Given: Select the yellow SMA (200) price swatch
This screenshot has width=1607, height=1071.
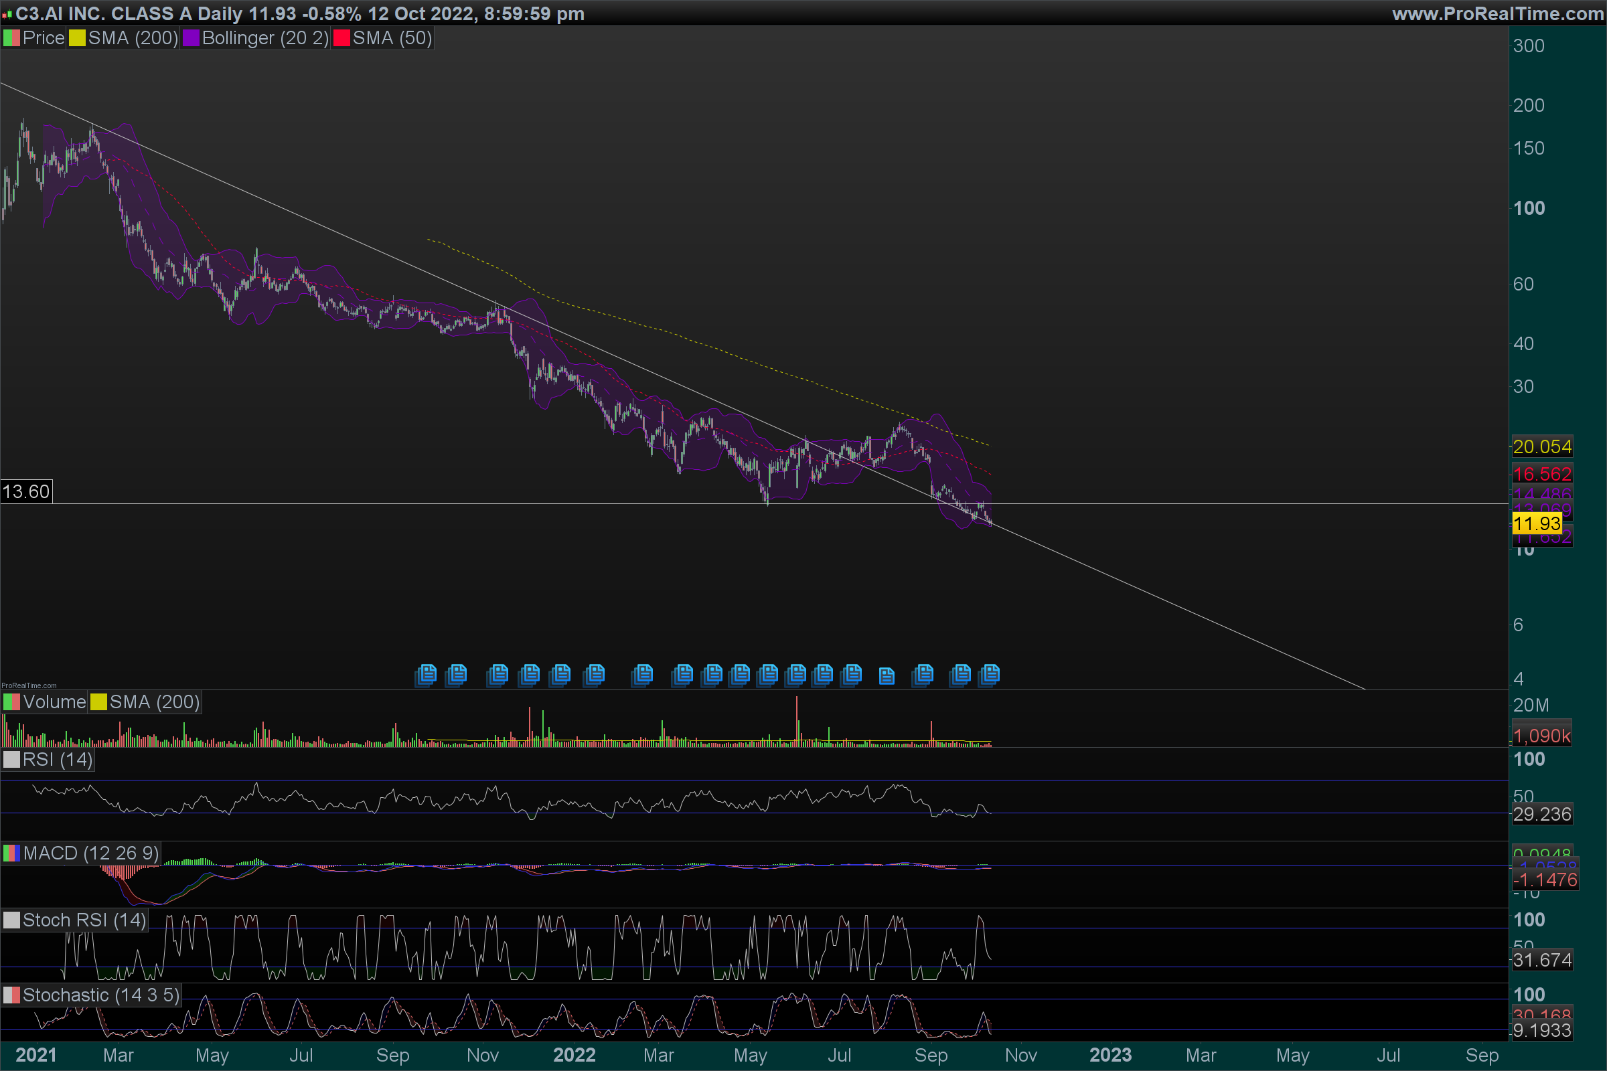Looking at the screenshot, I should pyautogui.click(x=77, y=38).
